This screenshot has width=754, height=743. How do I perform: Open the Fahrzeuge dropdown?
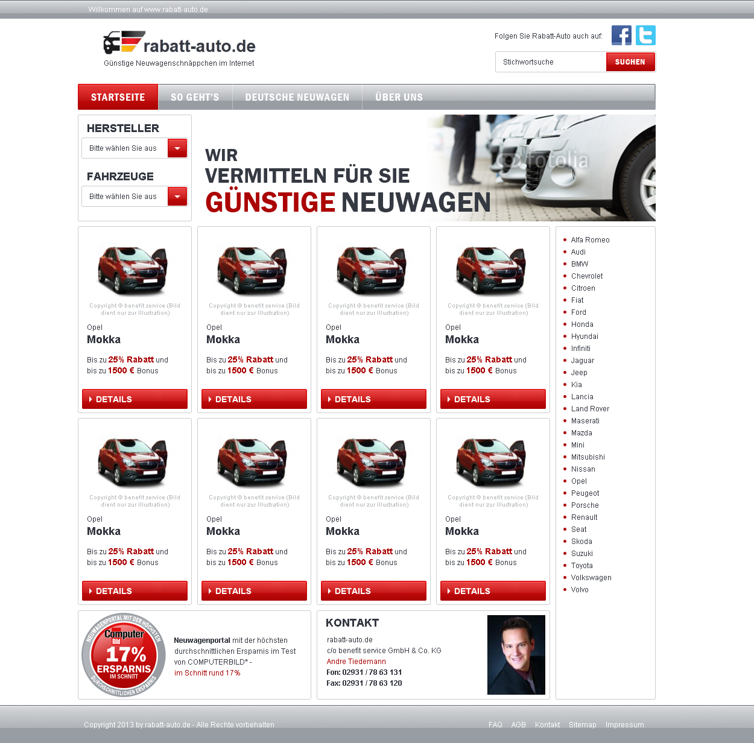(135, 197)
